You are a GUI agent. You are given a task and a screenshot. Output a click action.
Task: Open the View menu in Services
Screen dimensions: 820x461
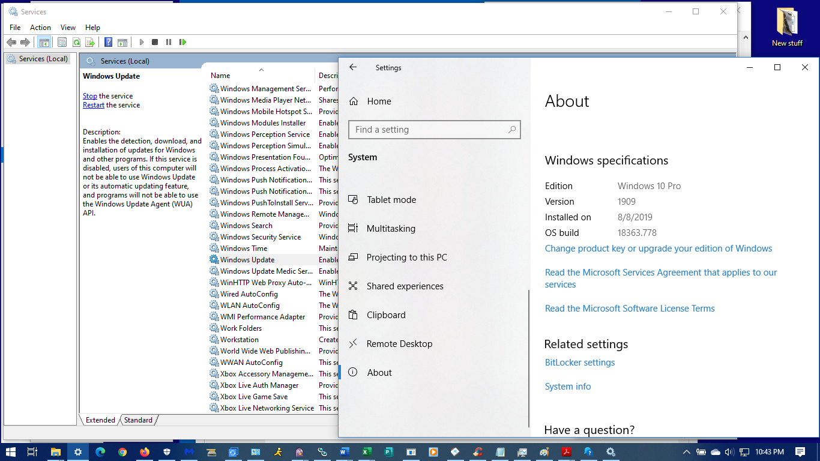68,28
